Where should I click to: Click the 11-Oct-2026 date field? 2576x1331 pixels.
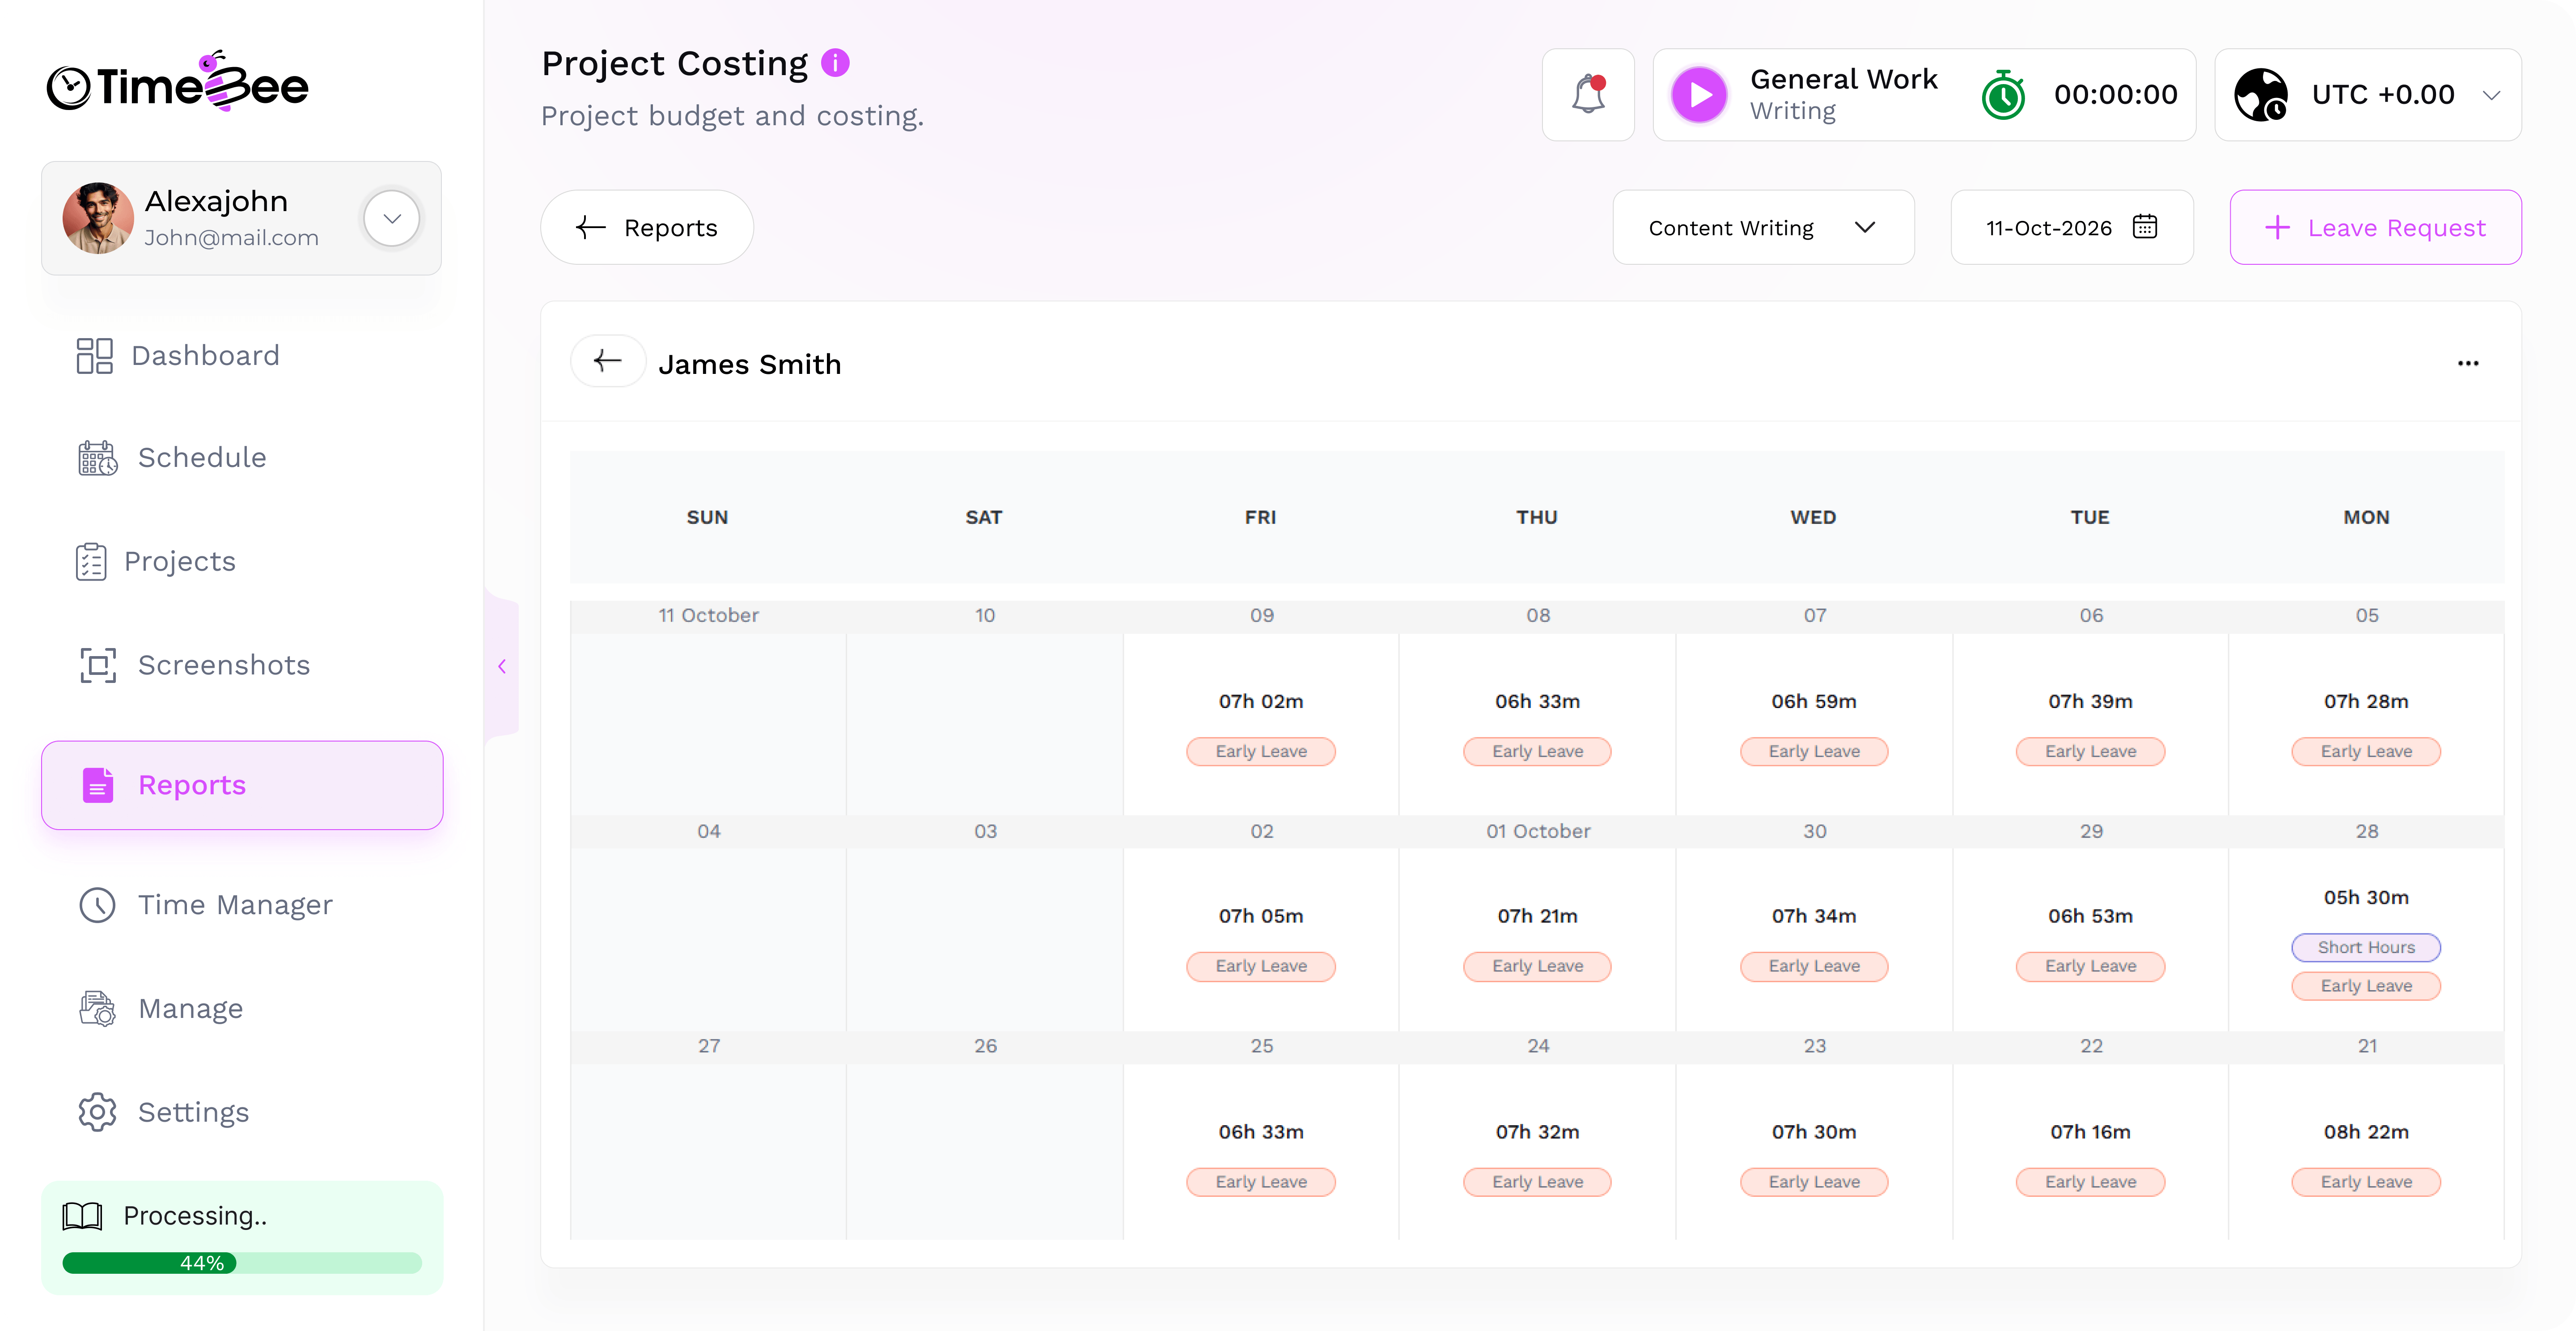pos(2072,227)
